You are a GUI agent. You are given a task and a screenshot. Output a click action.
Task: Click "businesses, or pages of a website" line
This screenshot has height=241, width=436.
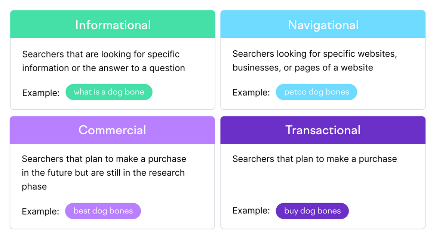pos(303,68)
